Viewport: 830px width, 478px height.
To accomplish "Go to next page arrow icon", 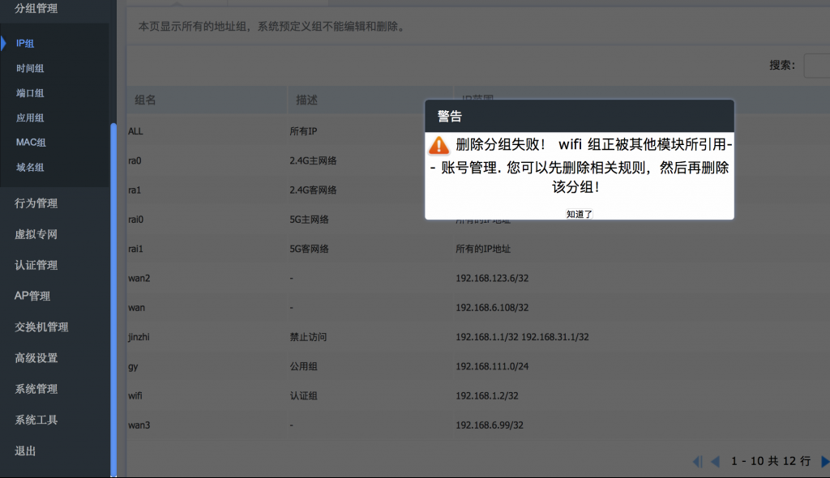I will (824, 462).
